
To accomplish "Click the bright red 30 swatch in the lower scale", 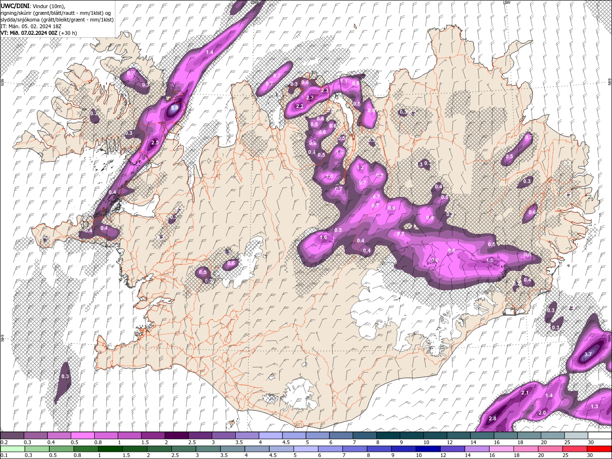I will click(x=600, y=449).
